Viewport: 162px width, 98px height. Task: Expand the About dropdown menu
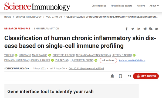click(x=154, y=6)
